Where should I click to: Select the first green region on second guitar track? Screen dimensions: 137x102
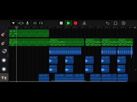pyautogui.click(x=29, y=42)
